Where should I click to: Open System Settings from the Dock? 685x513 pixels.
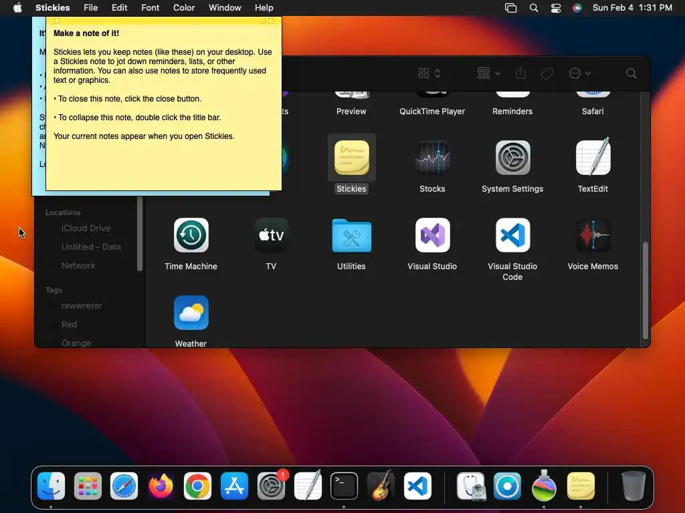pos(271,486)
